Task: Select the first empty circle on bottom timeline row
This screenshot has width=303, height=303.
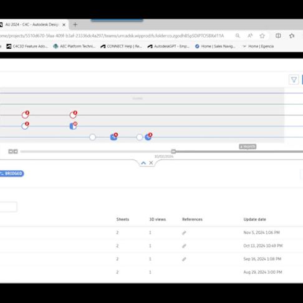Action: pos(92,137)
